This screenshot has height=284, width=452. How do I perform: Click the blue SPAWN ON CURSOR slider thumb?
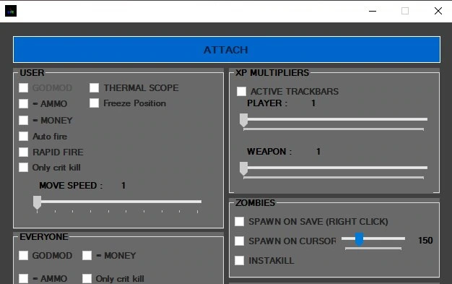point(359,239)
